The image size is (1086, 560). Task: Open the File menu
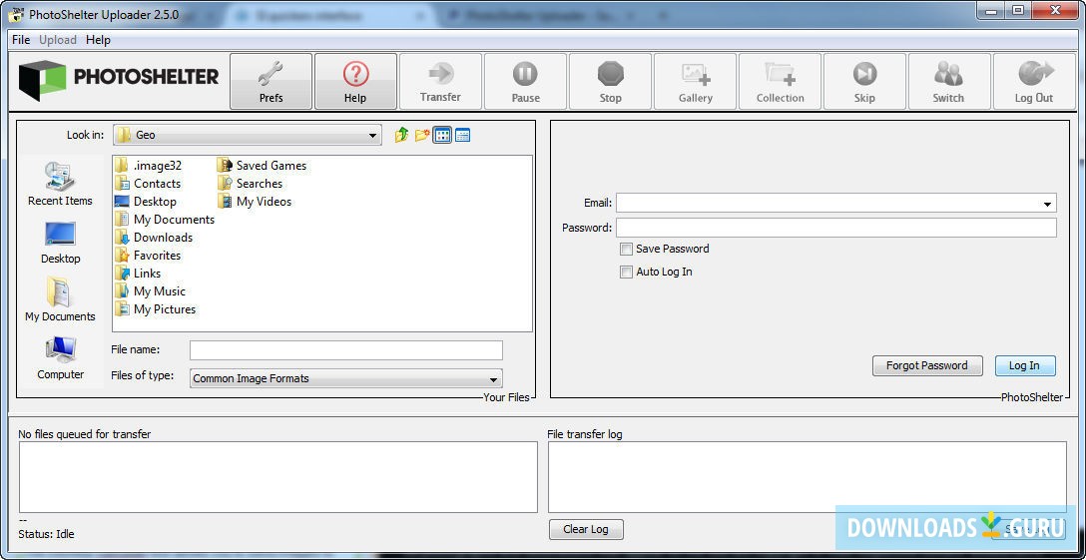[21, 40]
